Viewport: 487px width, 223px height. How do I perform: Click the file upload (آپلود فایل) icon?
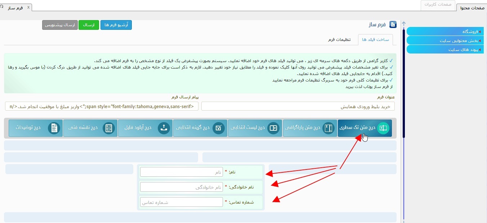click(x=164, y=128)
